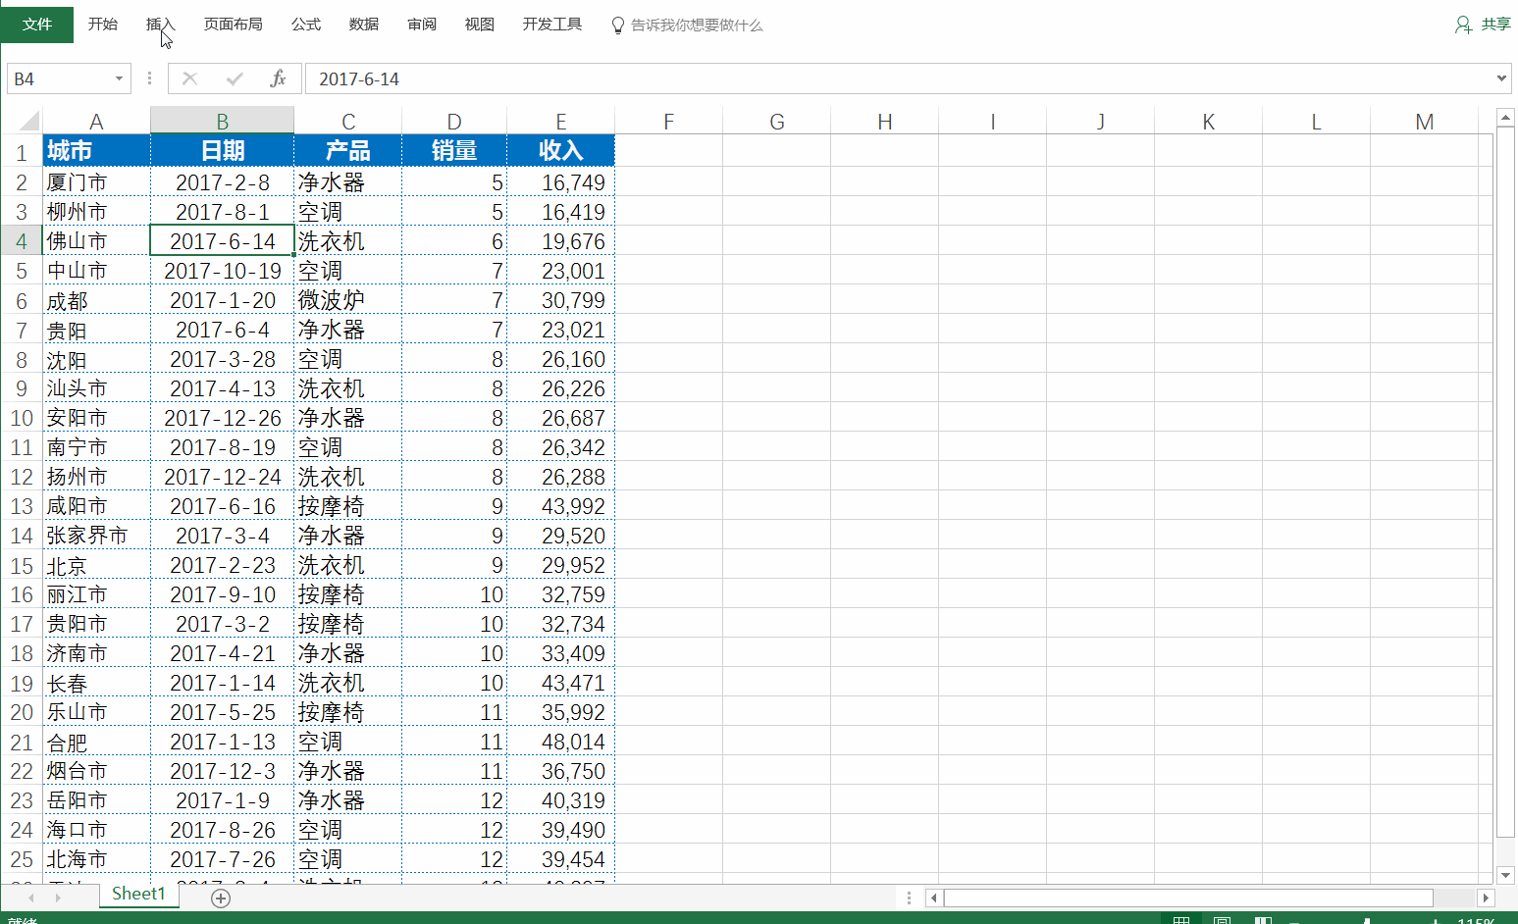Image resolution: width=1518 pixels, height=924 pixels.
Task: Select cell containing 佛山市
Action: (96, 241)
